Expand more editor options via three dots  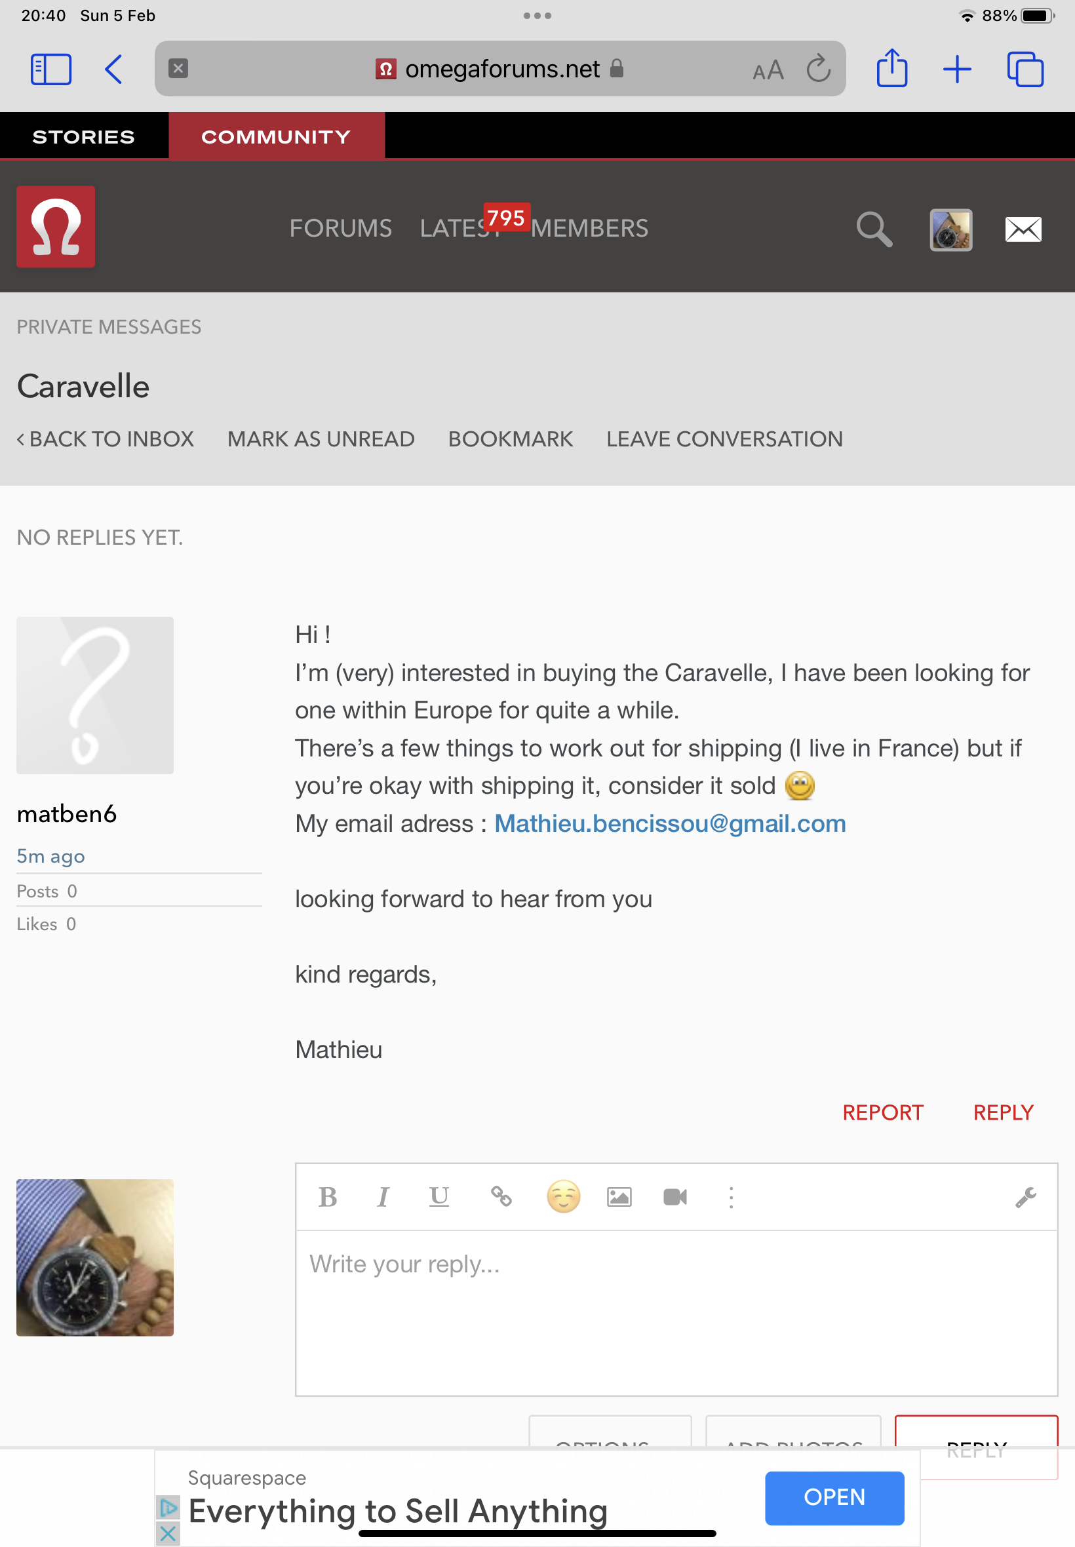pyautogui.click(x=731, y=1197)
